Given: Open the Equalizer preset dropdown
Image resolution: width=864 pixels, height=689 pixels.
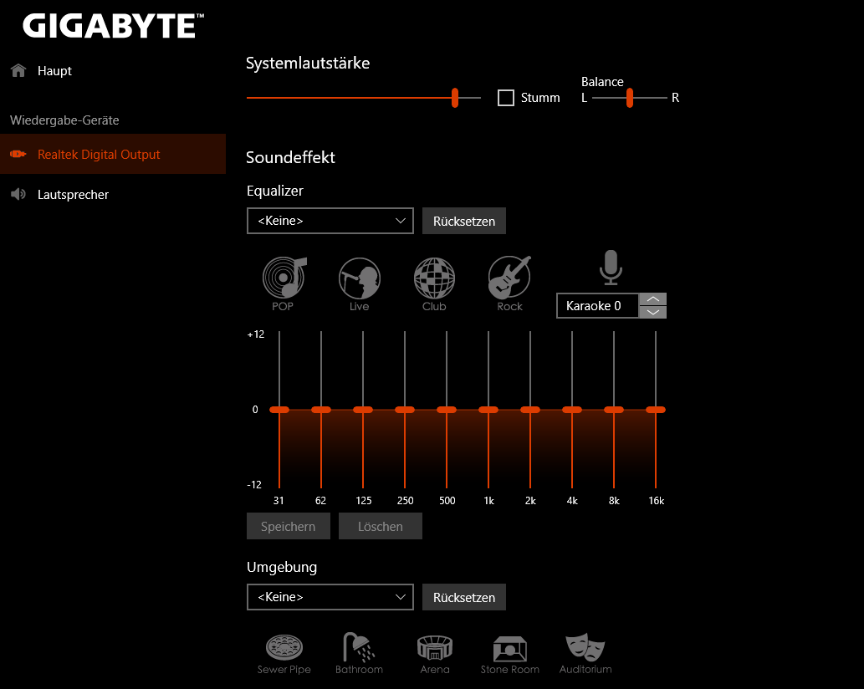Looking at the screenshot, I should click(x=330, y=221).
